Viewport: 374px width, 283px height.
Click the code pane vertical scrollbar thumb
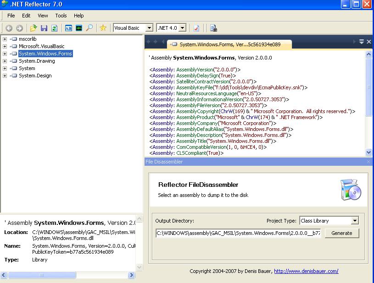pos(368,87)
